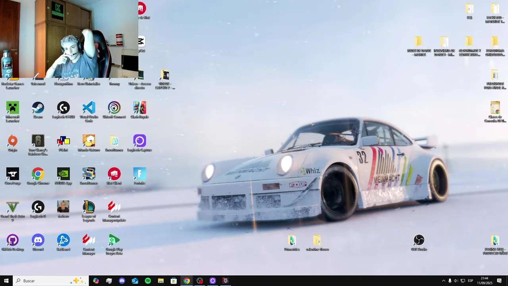Click the Buscar search box
508x286 pixels.
pyautogui.click(x=50, y=281)
